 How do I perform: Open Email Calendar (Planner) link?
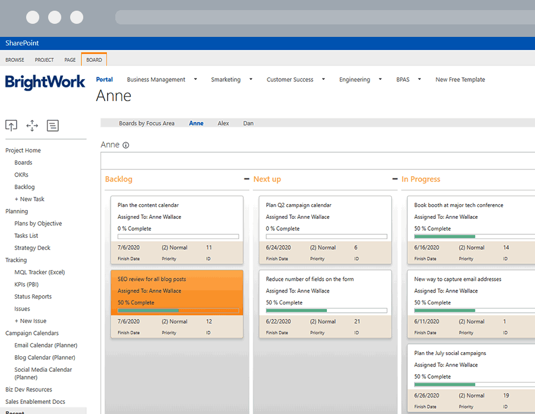(x=46, y=346)
